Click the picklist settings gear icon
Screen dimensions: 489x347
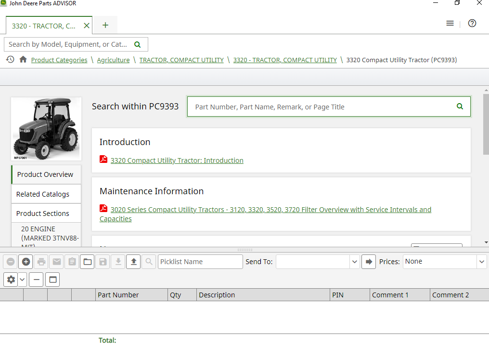(x=11, y=280)
